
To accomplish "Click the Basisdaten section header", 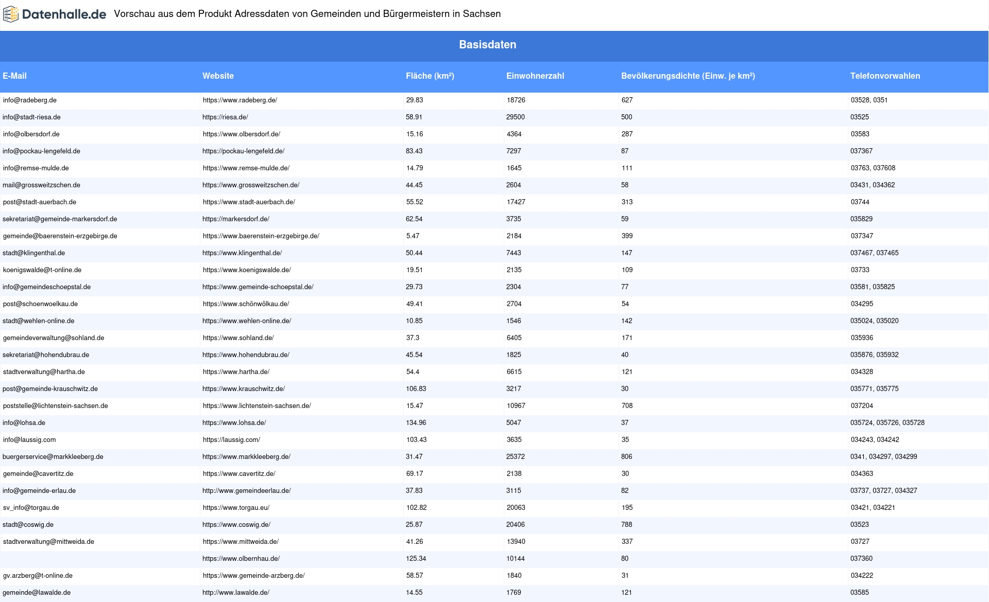I will click(x=488, y=45).
